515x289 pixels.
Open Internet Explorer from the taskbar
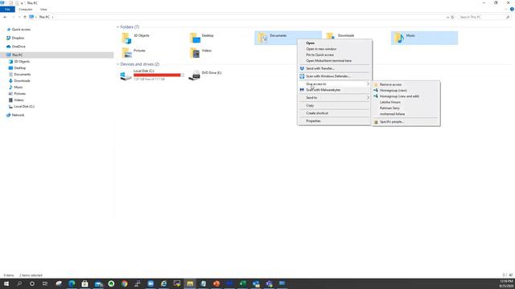click(163, 283)
